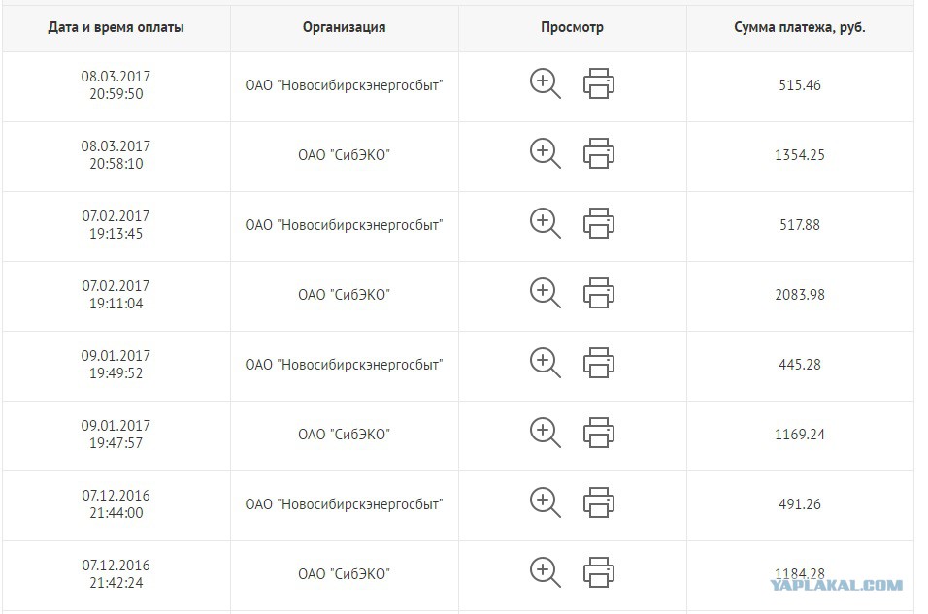The height and width of the screenshot is (614, 928).
Task: View details of 517.88 payment
Action: coord(546,223)
